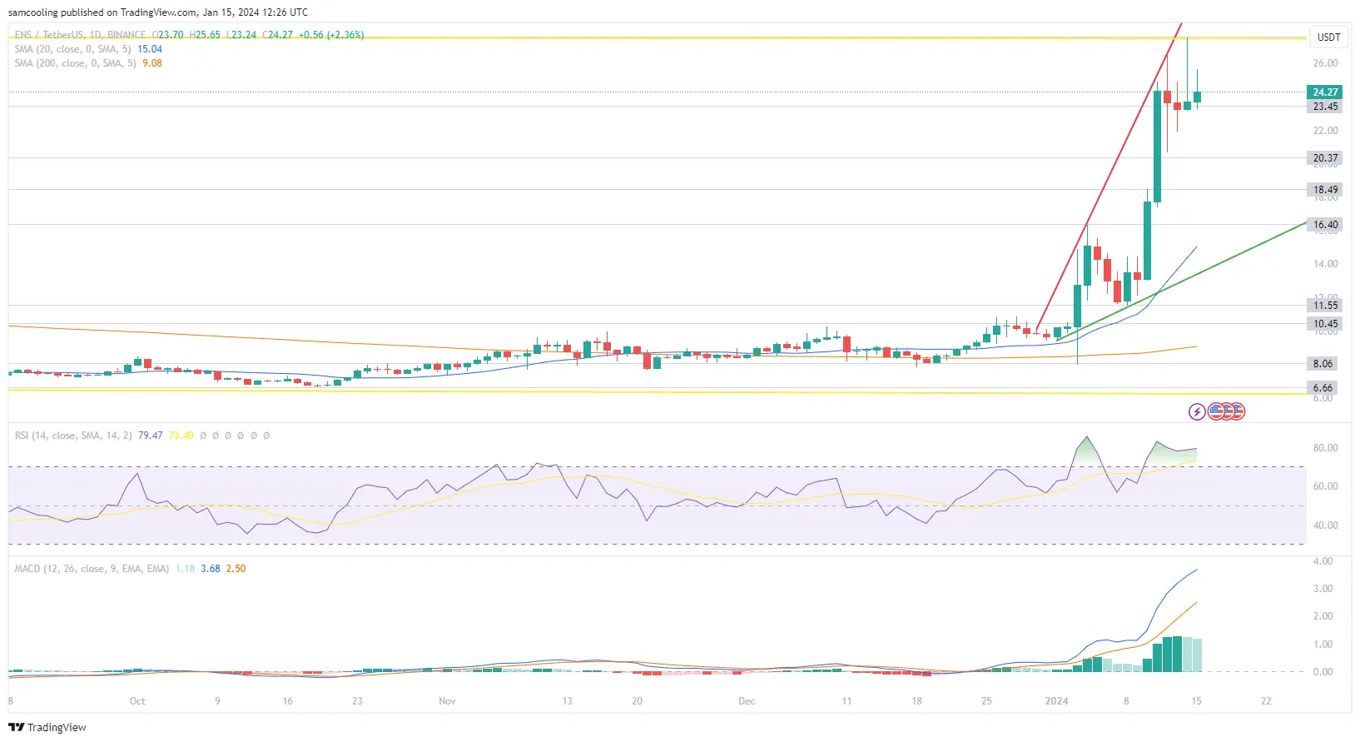1360x742 pixels.
Task: Click the 26.00 price axis label
Action: pos(1325,63)
